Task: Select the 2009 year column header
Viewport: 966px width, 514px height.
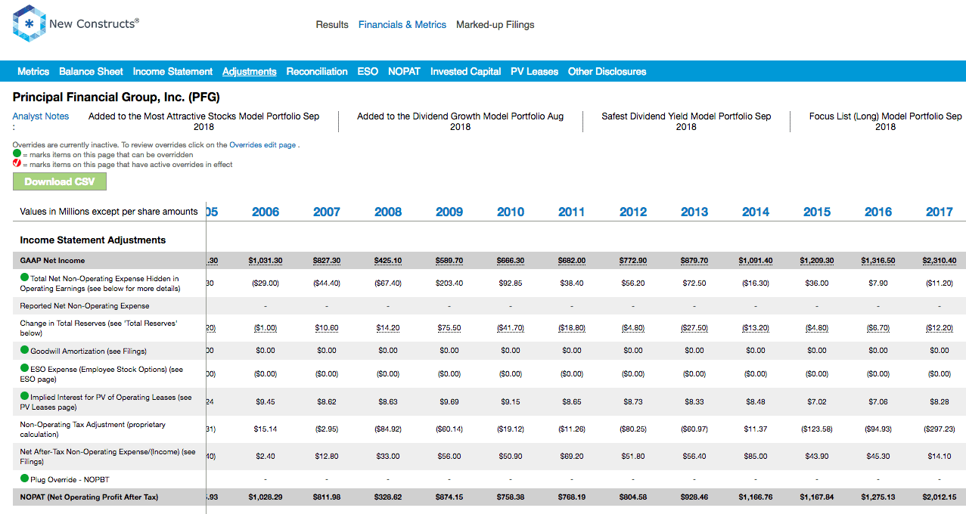Action: [x=449, y=212]
